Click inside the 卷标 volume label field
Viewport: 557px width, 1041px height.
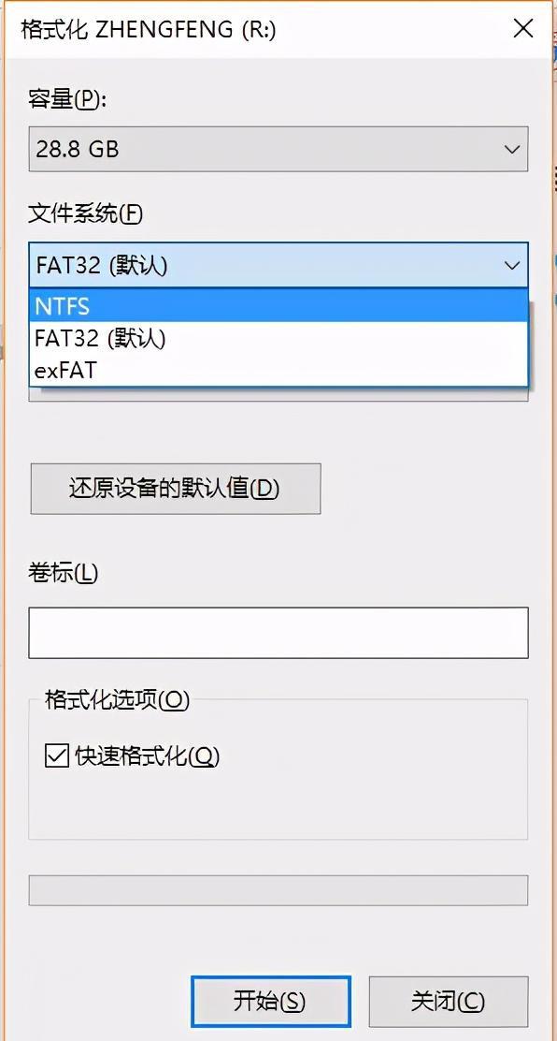(x=278, y=632)
